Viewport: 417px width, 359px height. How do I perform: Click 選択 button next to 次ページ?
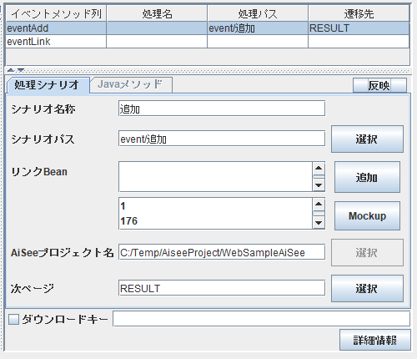[x=367, y=288]
